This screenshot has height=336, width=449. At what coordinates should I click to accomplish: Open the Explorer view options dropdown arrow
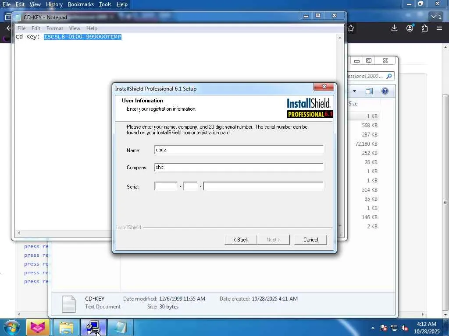click(x=354, y=91)
